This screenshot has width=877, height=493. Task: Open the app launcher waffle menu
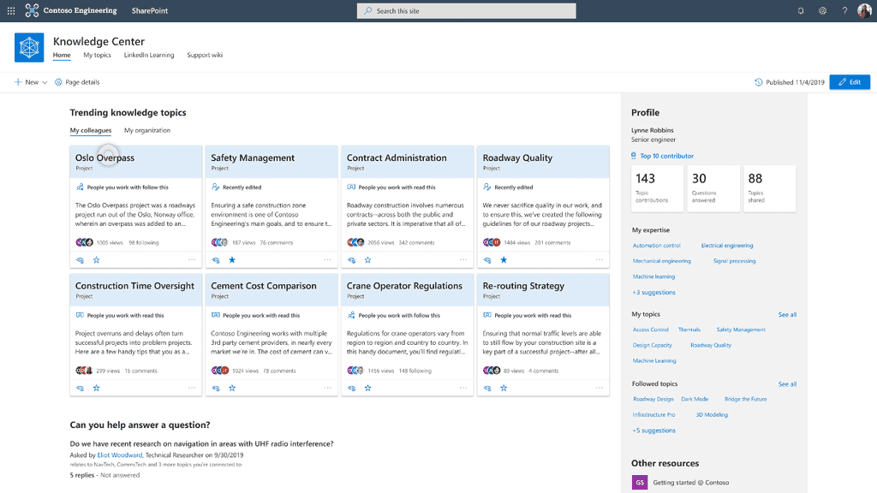10,11
